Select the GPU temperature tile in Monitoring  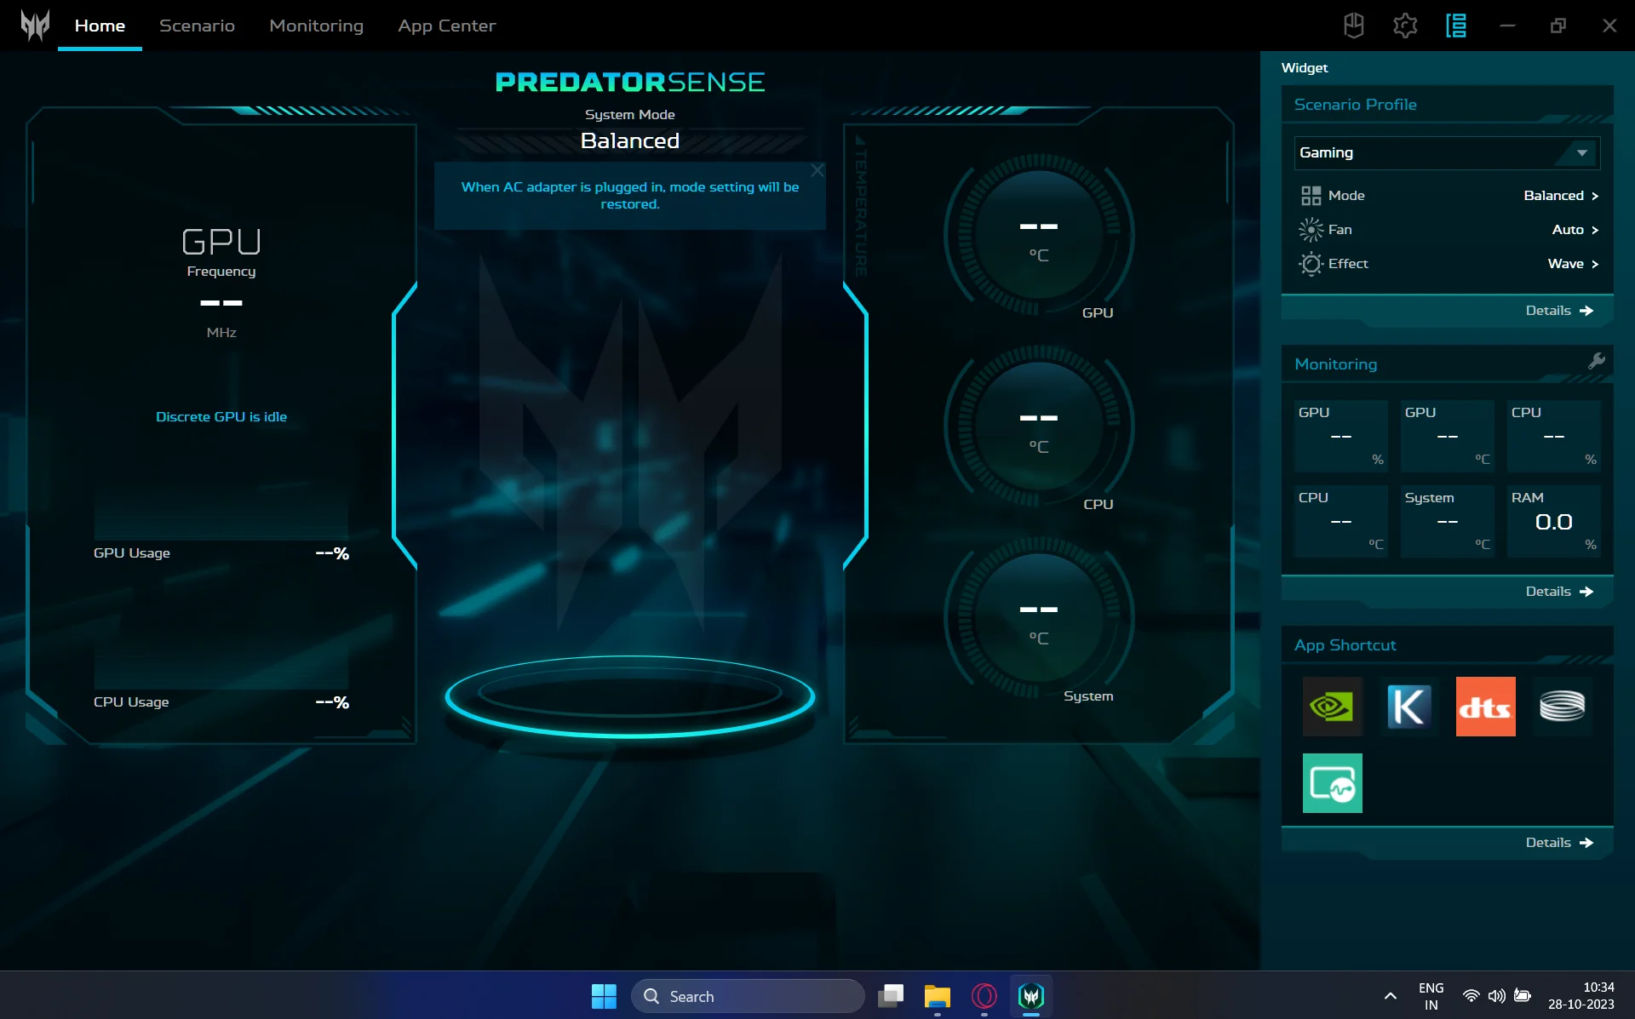click(x=1448, y=436)
